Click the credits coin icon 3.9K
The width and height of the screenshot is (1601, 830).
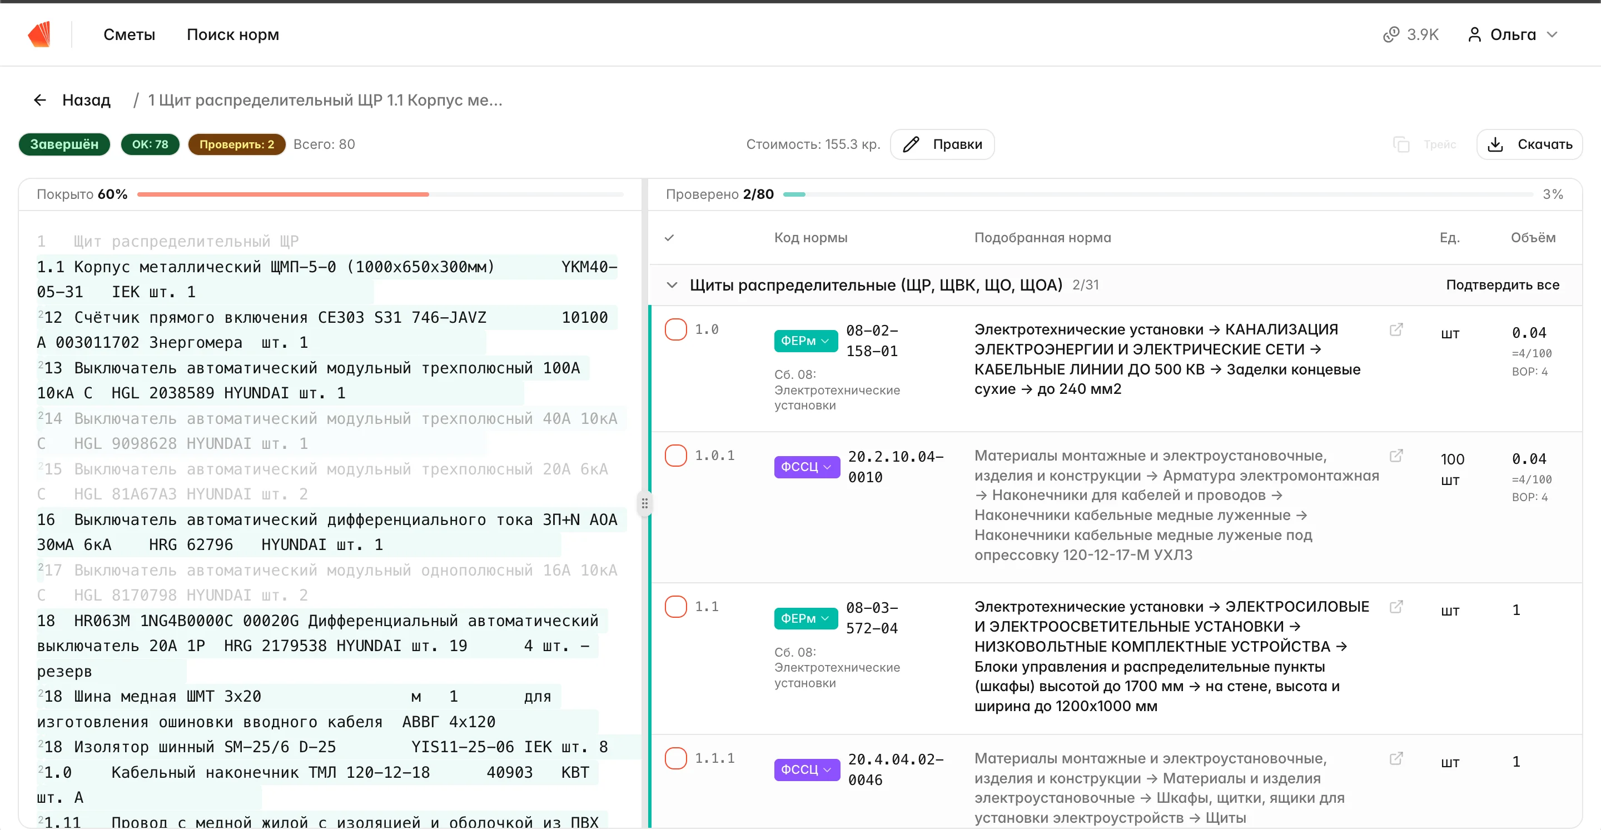pos(1390,34)
